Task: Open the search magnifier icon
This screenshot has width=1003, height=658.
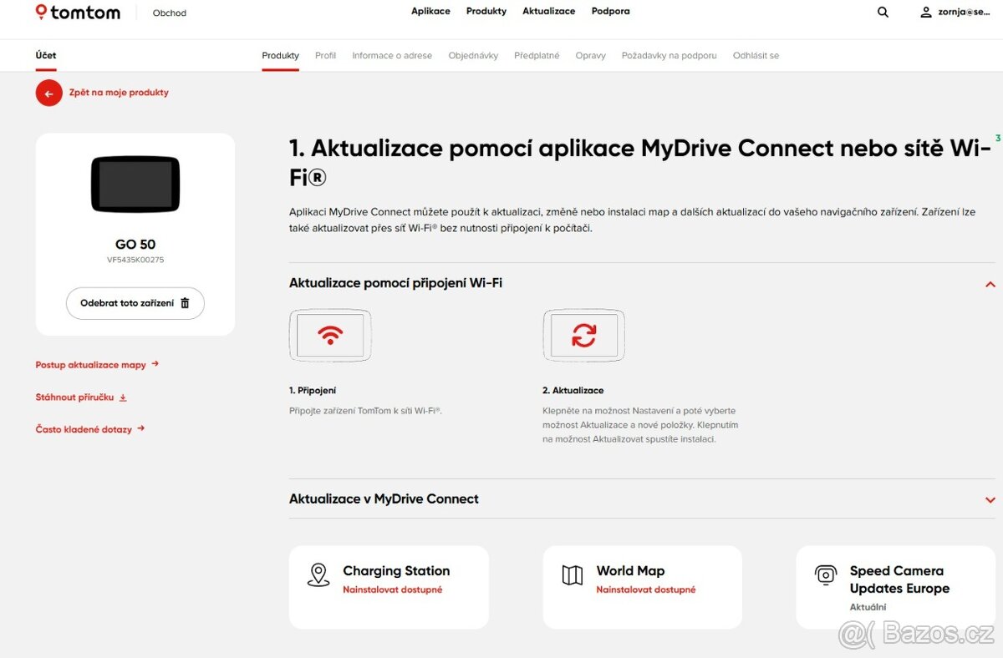Action: click(x=883, y=13)
